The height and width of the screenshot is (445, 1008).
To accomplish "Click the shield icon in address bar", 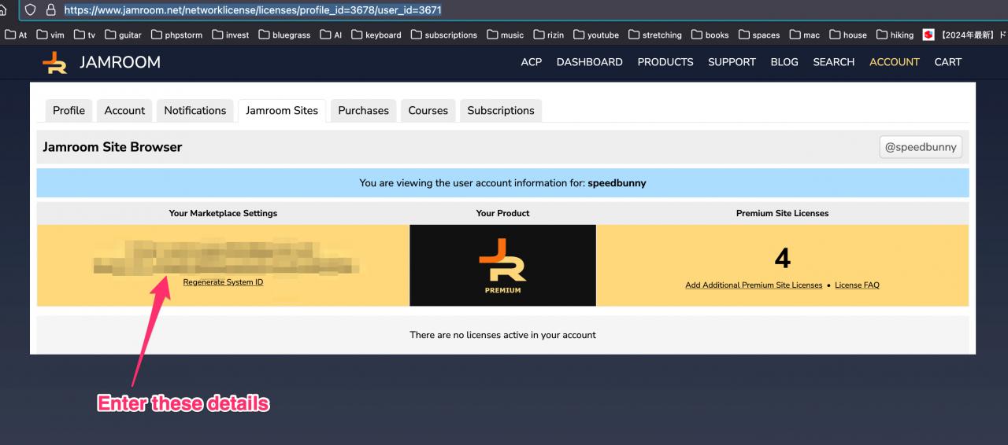I will [x=31, y=10].
